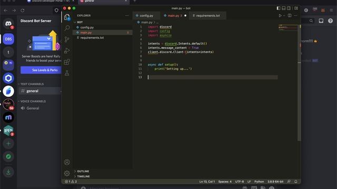The width and height of the screenshot is (337, 189).
Task: Split the editor to the right
Action: click(290, 15)
